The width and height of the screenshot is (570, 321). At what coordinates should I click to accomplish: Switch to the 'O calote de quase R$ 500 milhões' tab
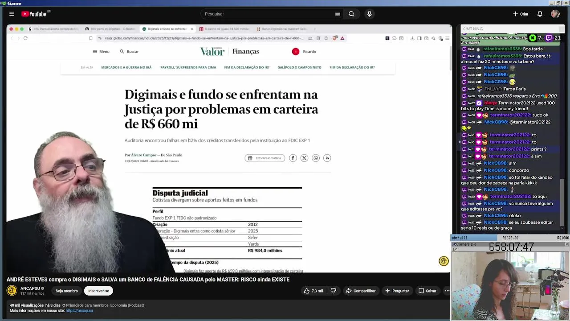pos(225,29)
